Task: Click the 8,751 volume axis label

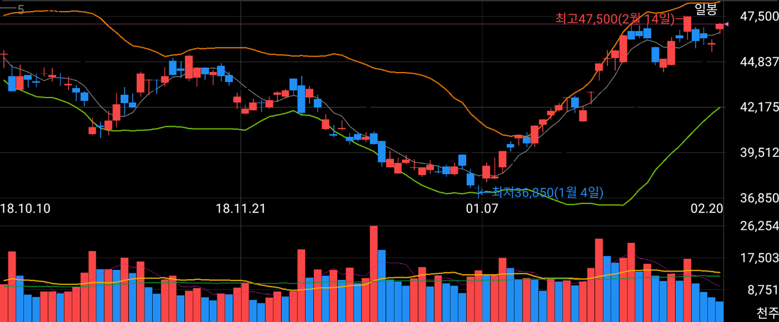Action: point(759,290)
